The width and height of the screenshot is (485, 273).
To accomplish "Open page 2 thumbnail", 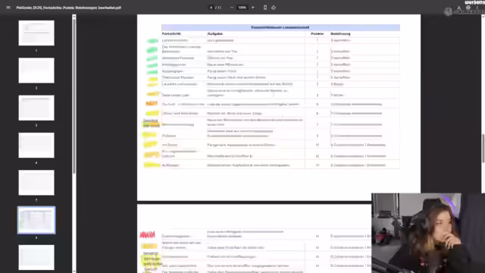I will click(x=36, y=71).
